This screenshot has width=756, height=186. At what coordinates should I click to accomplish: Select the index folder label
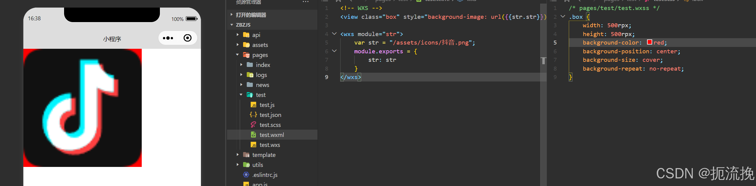[x=263, y=65]
